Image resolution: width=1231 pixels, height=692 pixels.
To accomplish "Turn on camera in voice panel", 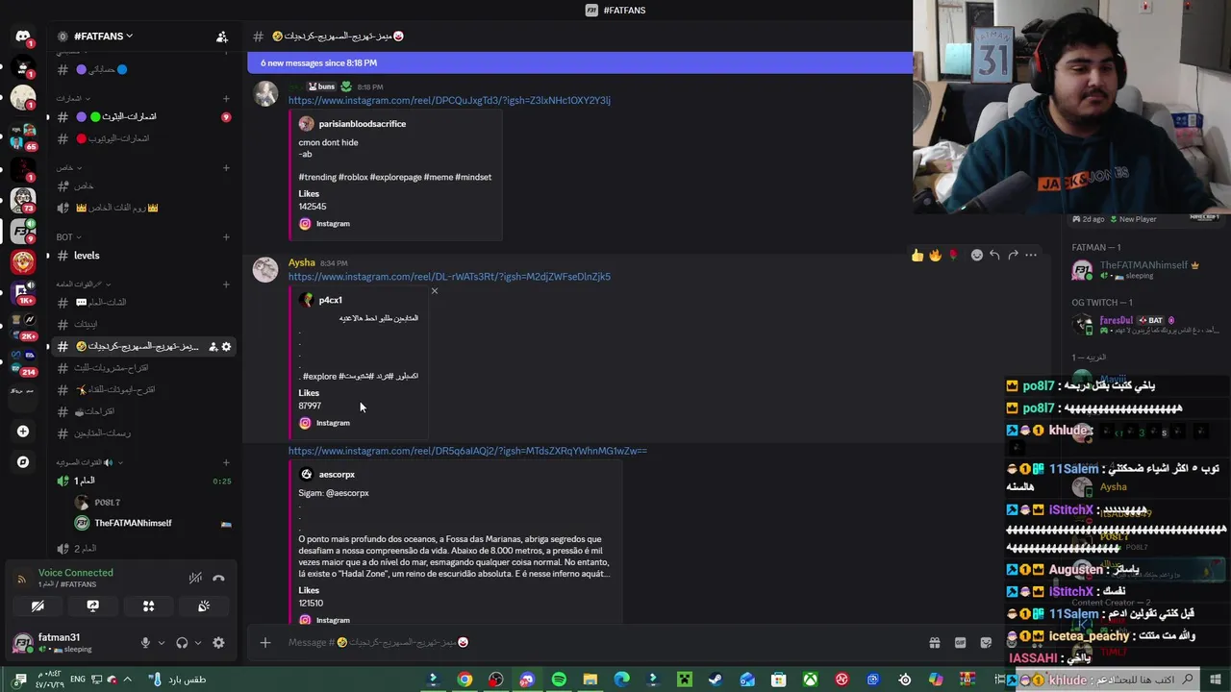I will pyautogui.click(x=38, y=606).
